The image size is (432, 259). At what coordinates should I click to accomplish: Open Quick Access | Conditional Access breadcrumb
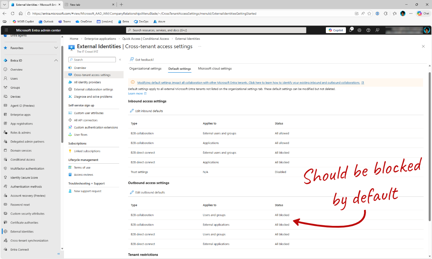pos(146,39)
